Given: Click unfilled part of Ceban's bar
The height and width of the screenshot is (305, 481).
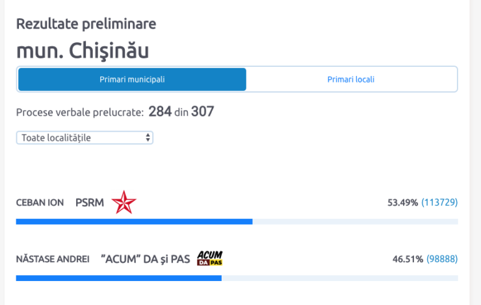Looking at the screenshot, I should pos(356,222).
